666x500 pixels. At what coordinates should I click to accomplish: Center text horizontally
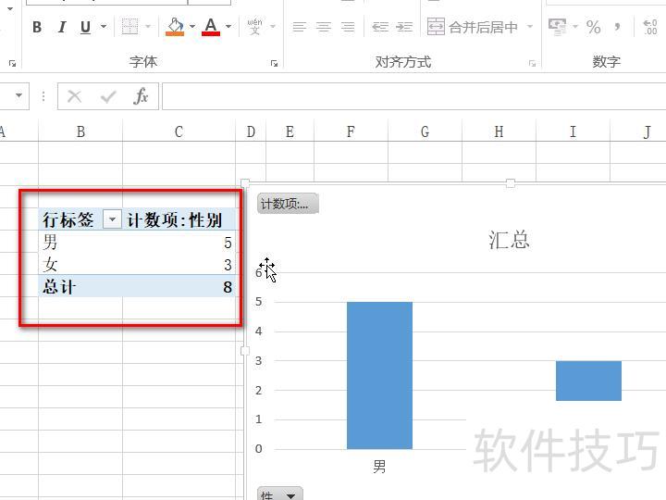pos(324,27)
